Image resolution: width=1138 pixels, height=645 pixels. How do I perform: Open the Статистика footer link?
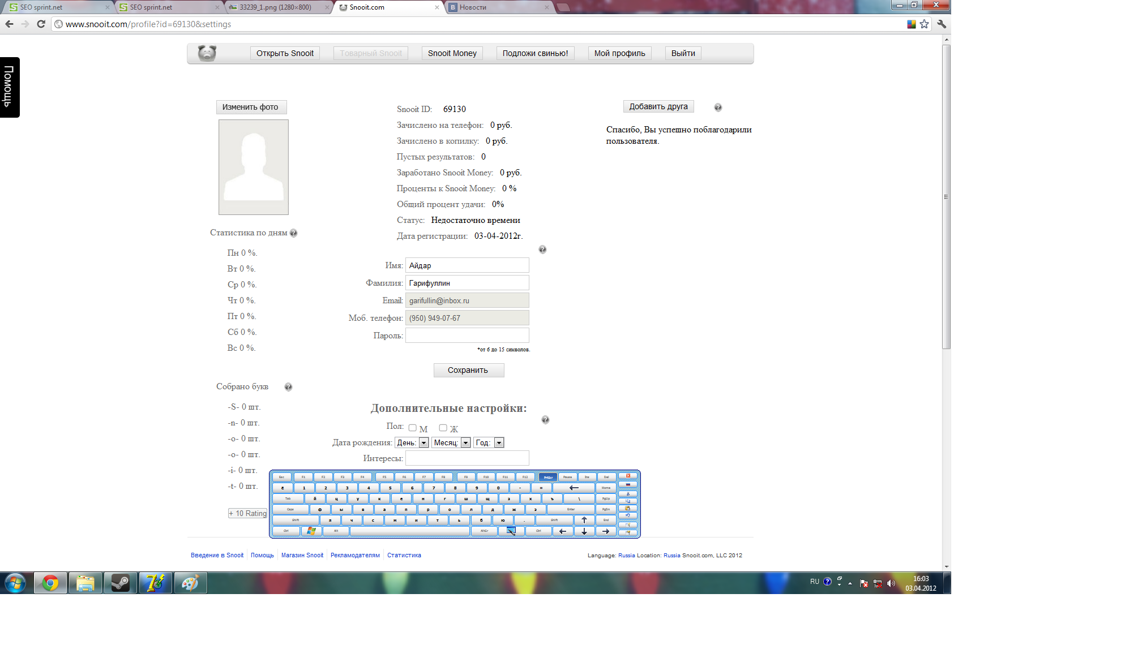pyautogui.click(x=404, y=556)
